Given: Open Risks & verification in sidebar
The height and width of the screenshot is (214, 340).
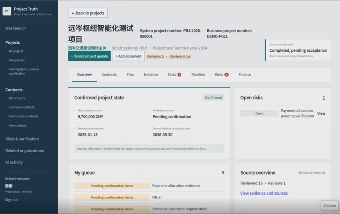Looking at the screenshot, I should click(x=22, y=139).
